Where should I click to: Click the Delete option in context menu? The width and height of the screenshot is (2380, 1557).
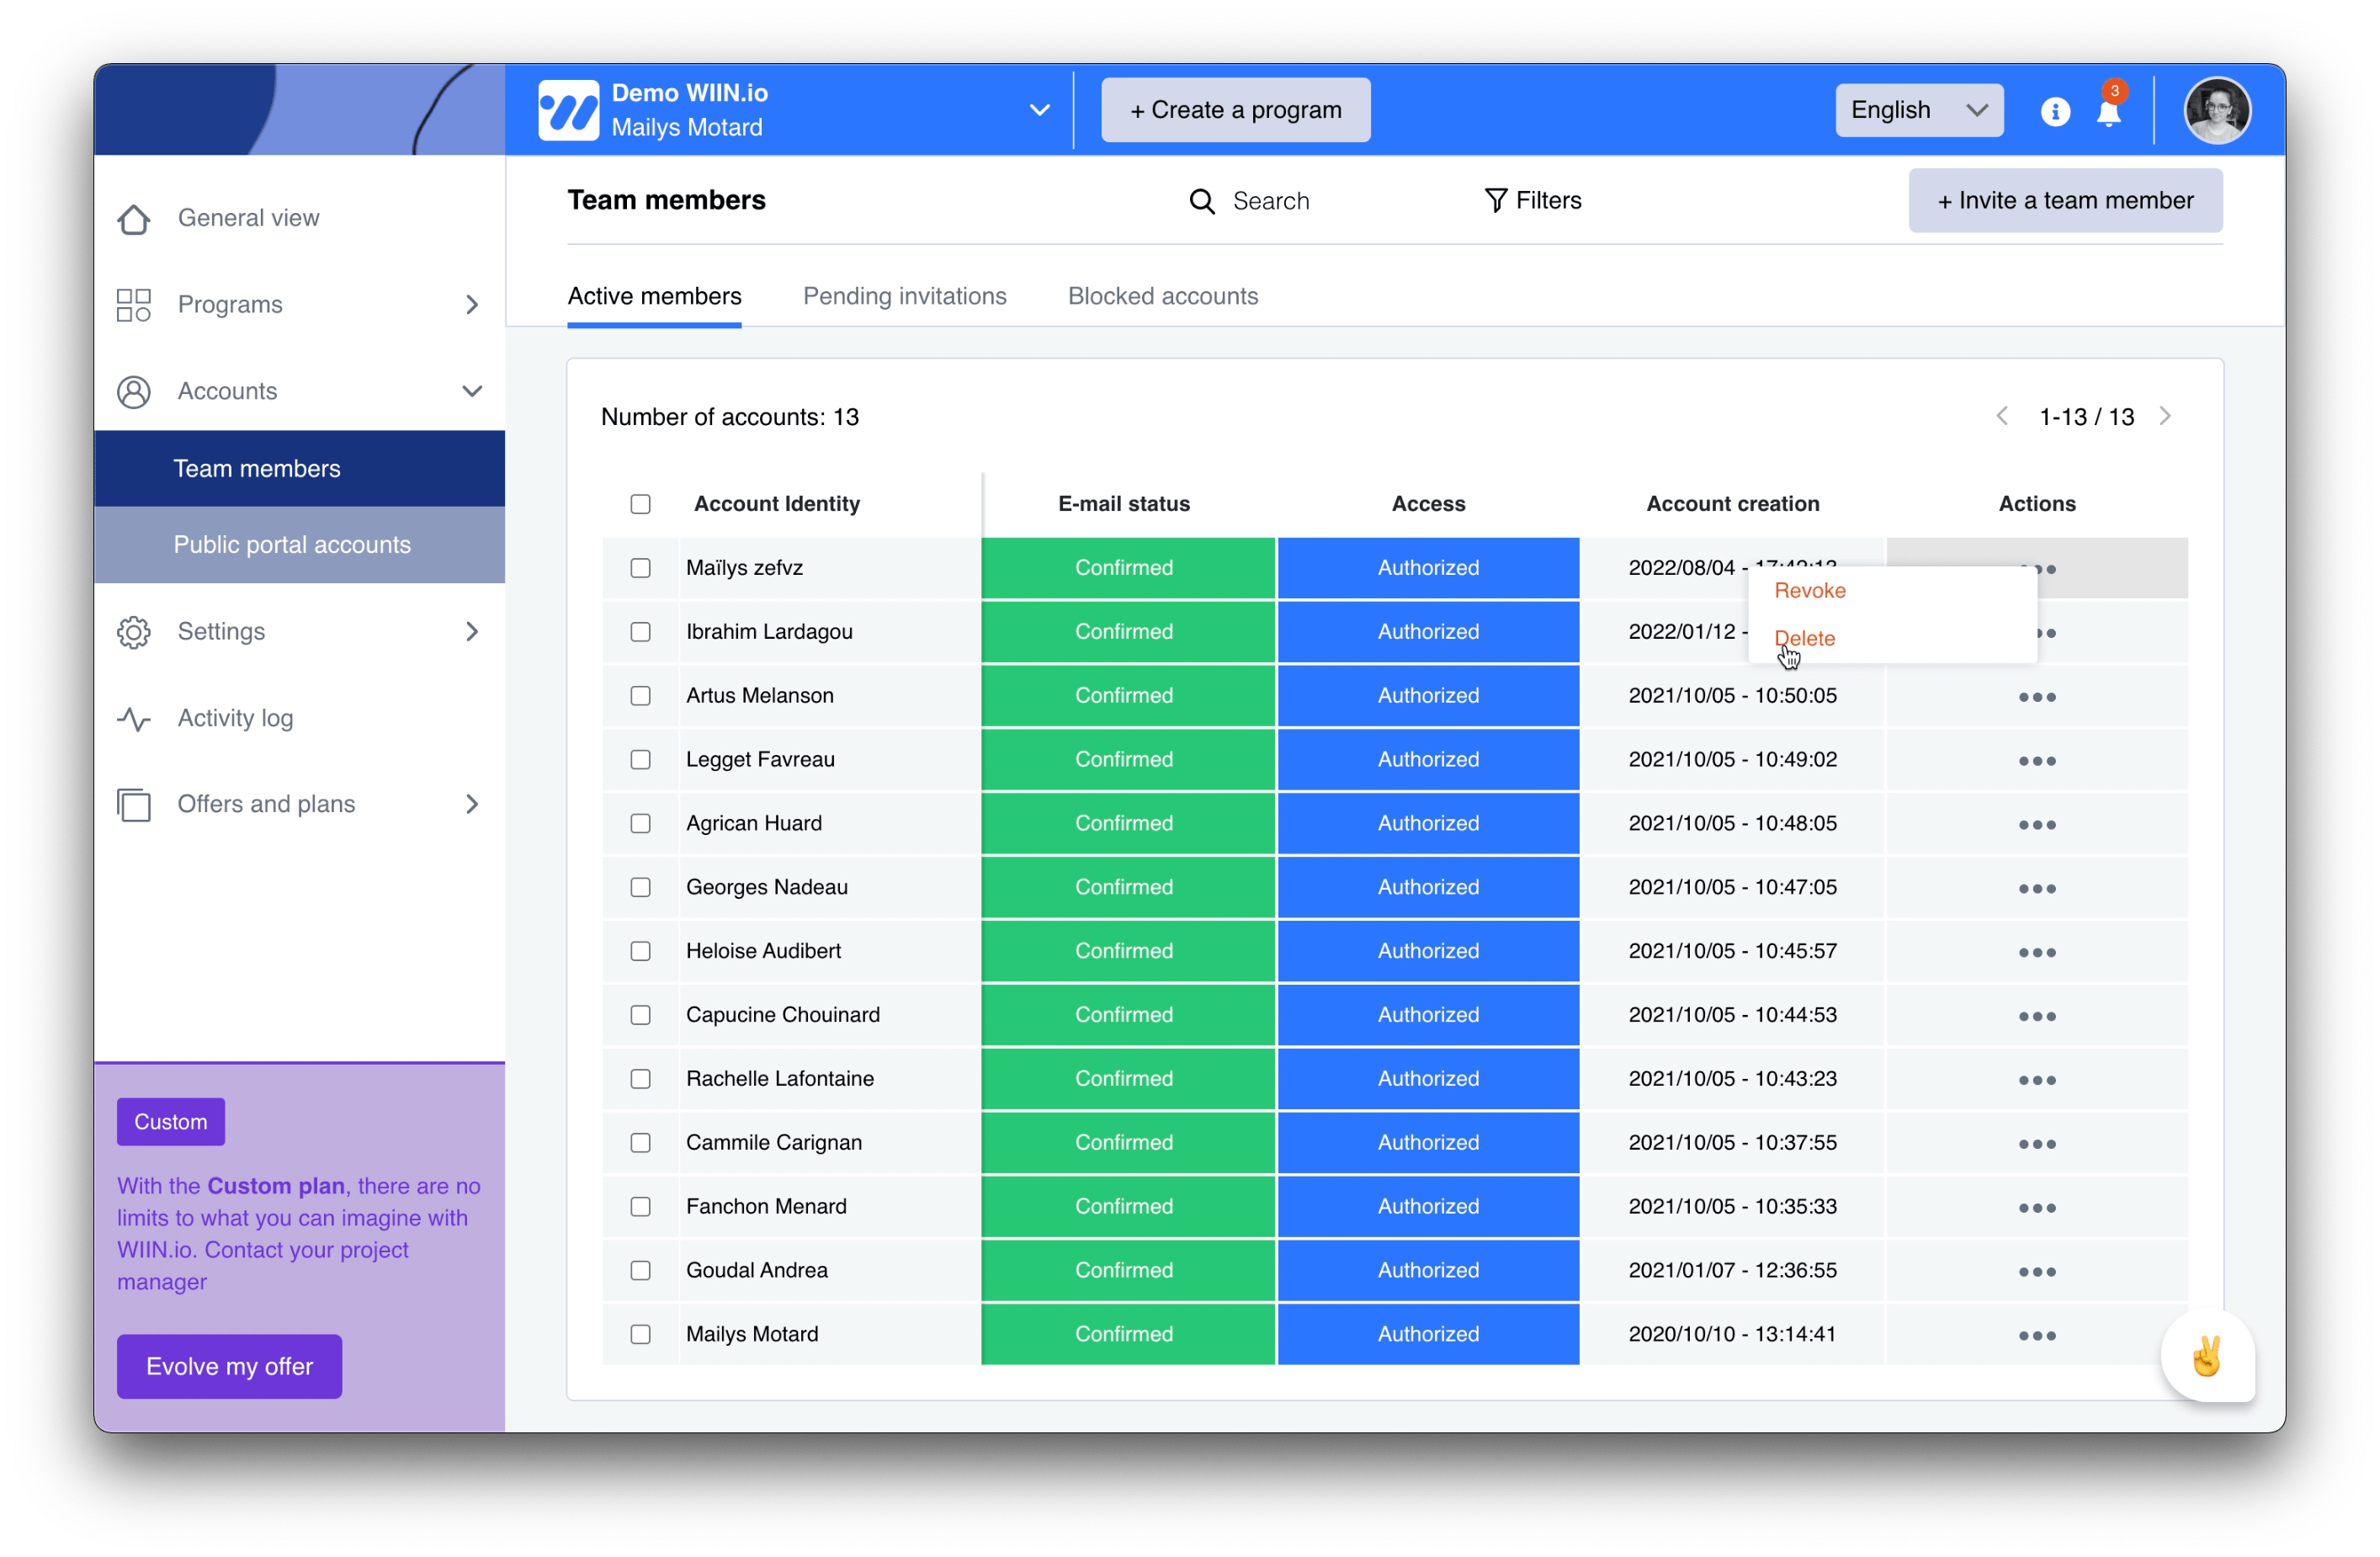coord(1804,638)
